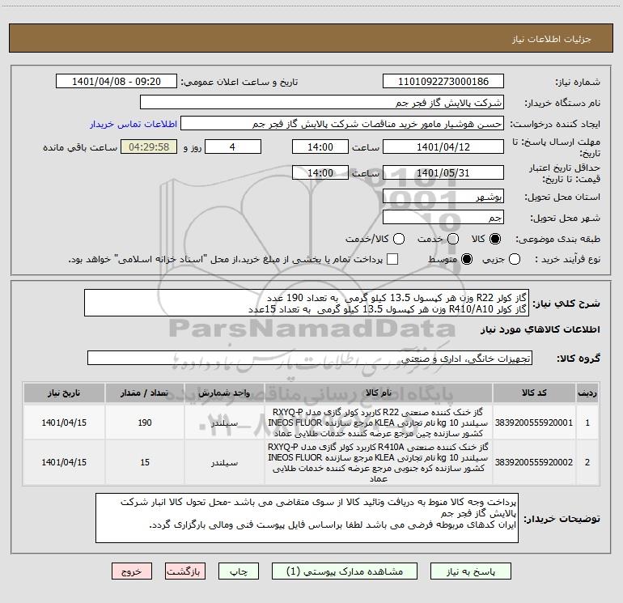Select the خدمت radio button

coord(453,239)
